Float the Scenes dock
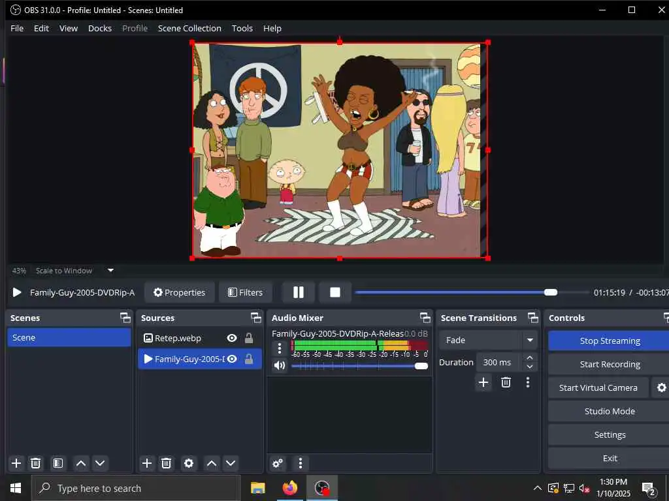The height and width of the screenshot is (501, 669). click(125, 318)
